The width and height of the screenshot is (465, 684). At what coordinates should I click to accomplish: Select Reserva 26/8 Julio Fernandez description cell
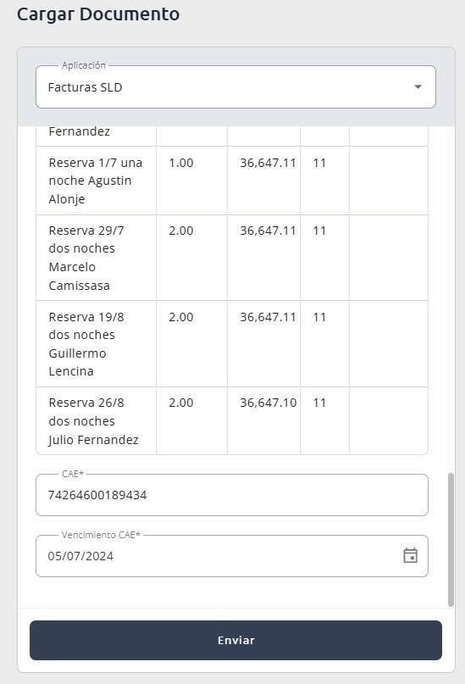[96, 421]
